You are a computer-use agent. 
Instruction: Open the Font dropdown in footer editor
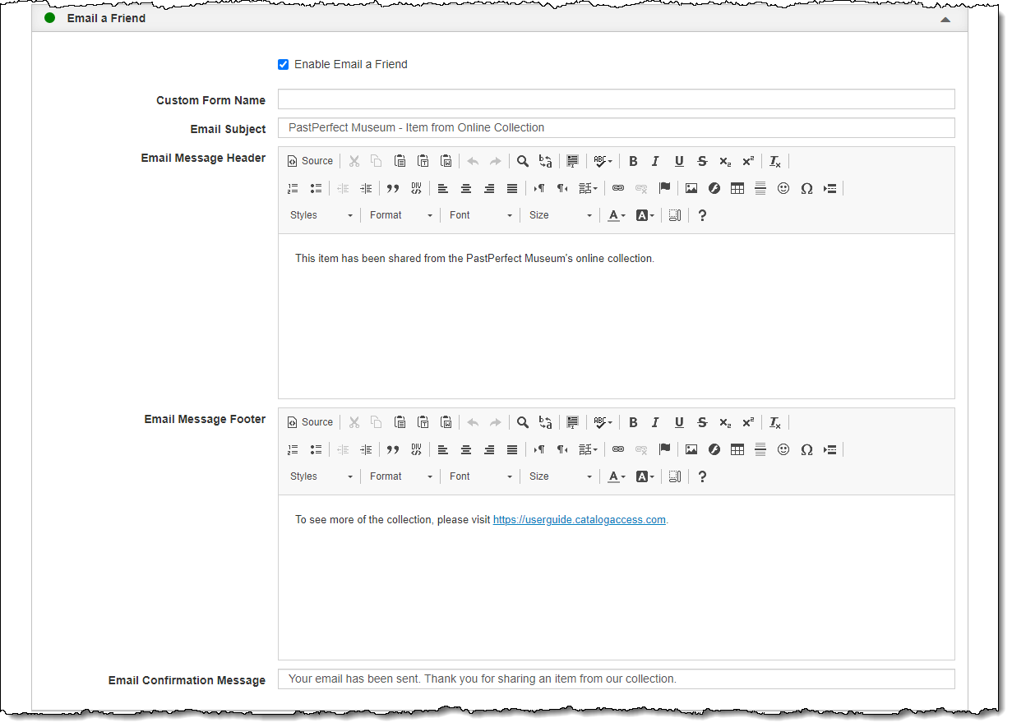click(481, 476)
